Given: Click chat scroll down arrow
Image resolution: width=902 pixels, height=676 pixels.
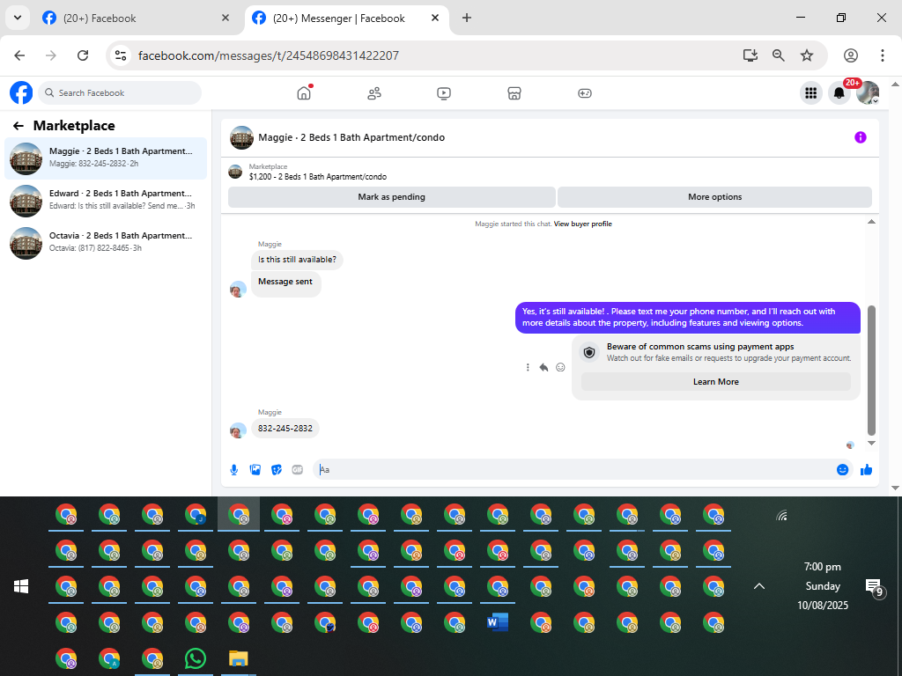Looking at the screenshot, I should [x=871, y=444].
